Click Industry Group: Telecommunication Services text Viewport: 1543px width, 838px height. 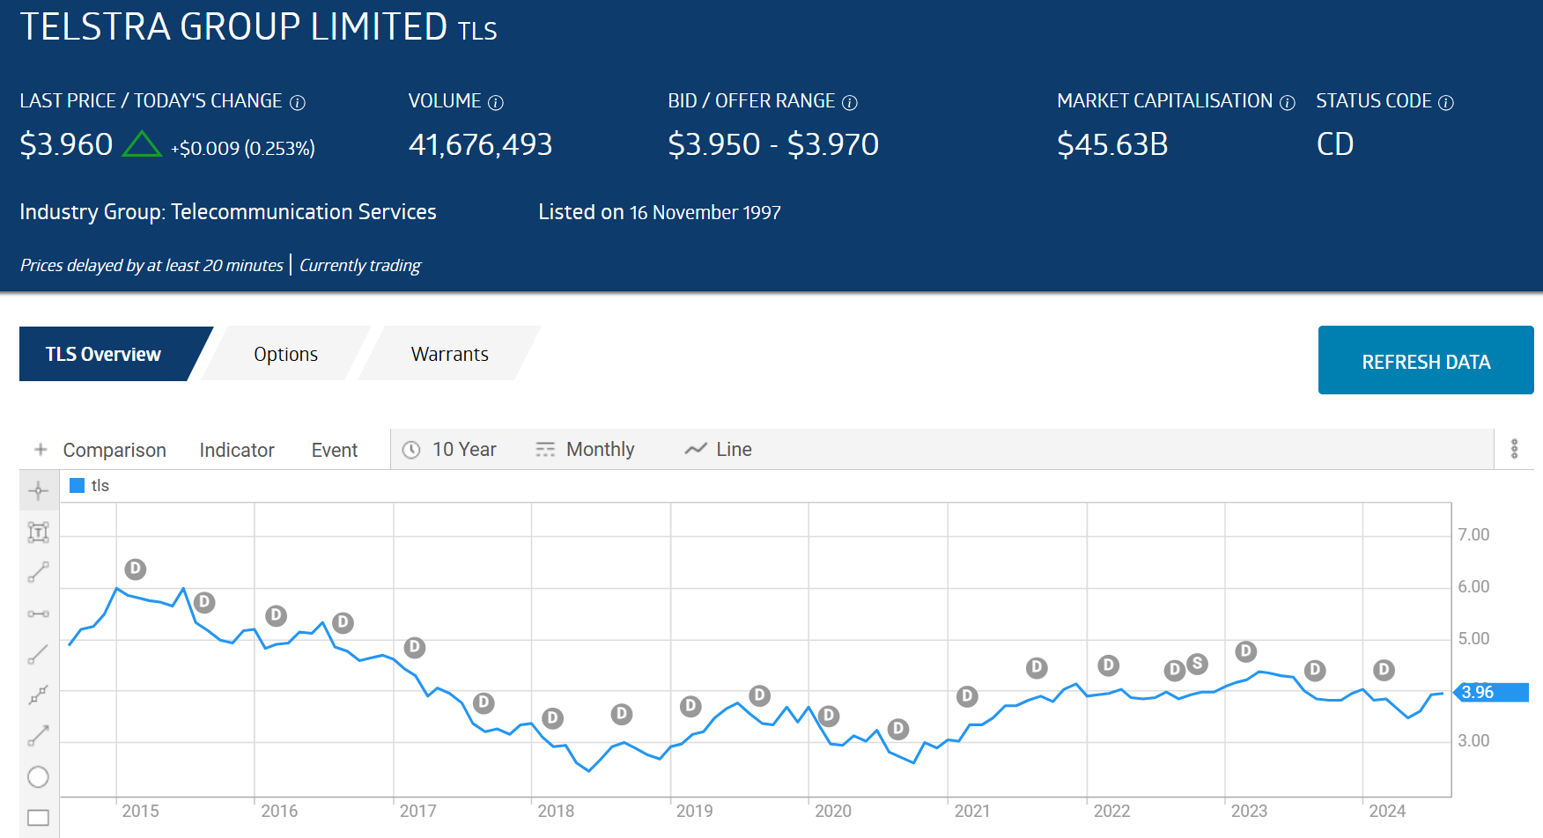228,212
